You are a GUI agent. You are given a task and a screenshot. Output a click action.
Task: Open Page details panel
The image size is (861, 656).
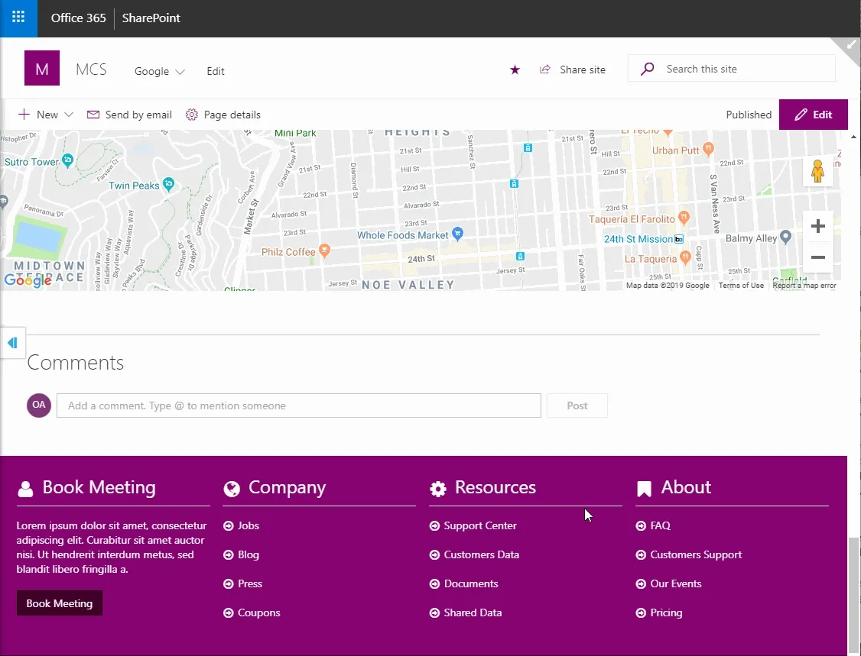click(223, 115)
